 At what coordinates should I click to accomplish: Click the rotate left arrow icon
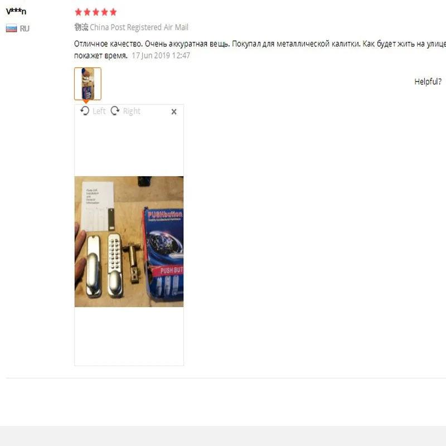tap(85, 110)
